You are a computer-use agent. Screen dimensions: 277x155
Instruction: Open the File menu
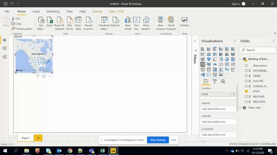pos(7,12)
